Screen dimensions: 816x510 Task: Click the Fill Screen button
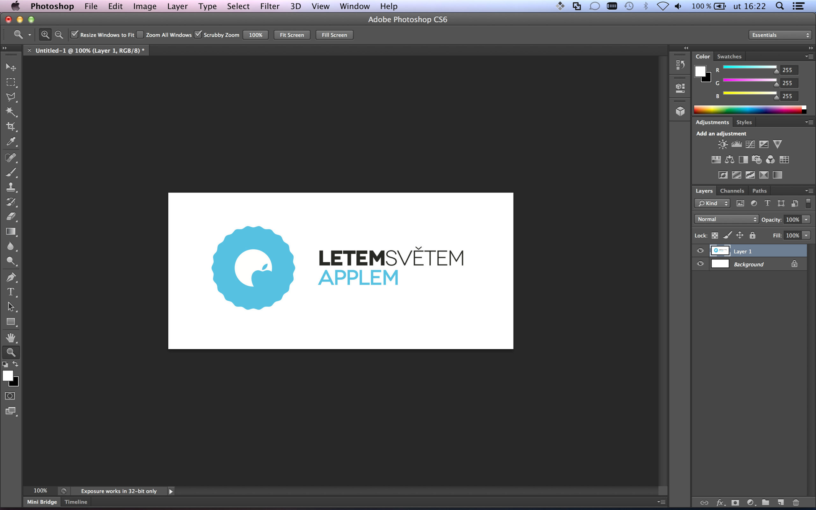(x=334, y=35)
